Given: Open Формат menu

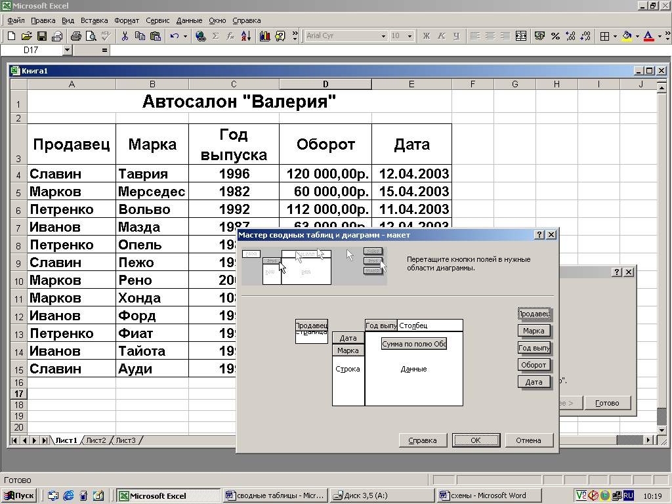Looking at the screenshot, I should 127,20.
